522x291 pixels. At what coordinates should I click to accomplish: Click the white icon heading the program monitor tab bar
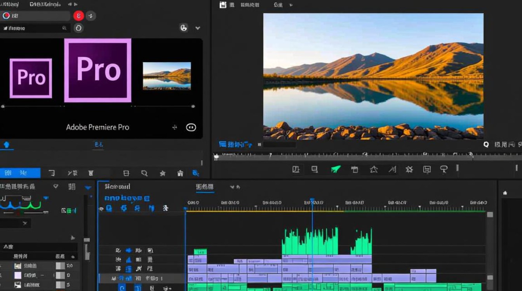point(223,5)
